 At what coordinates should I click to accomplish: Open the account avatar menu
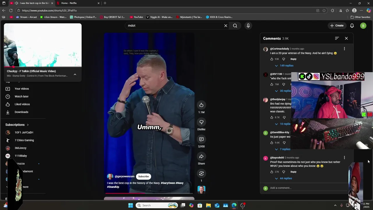coord(363,26)
